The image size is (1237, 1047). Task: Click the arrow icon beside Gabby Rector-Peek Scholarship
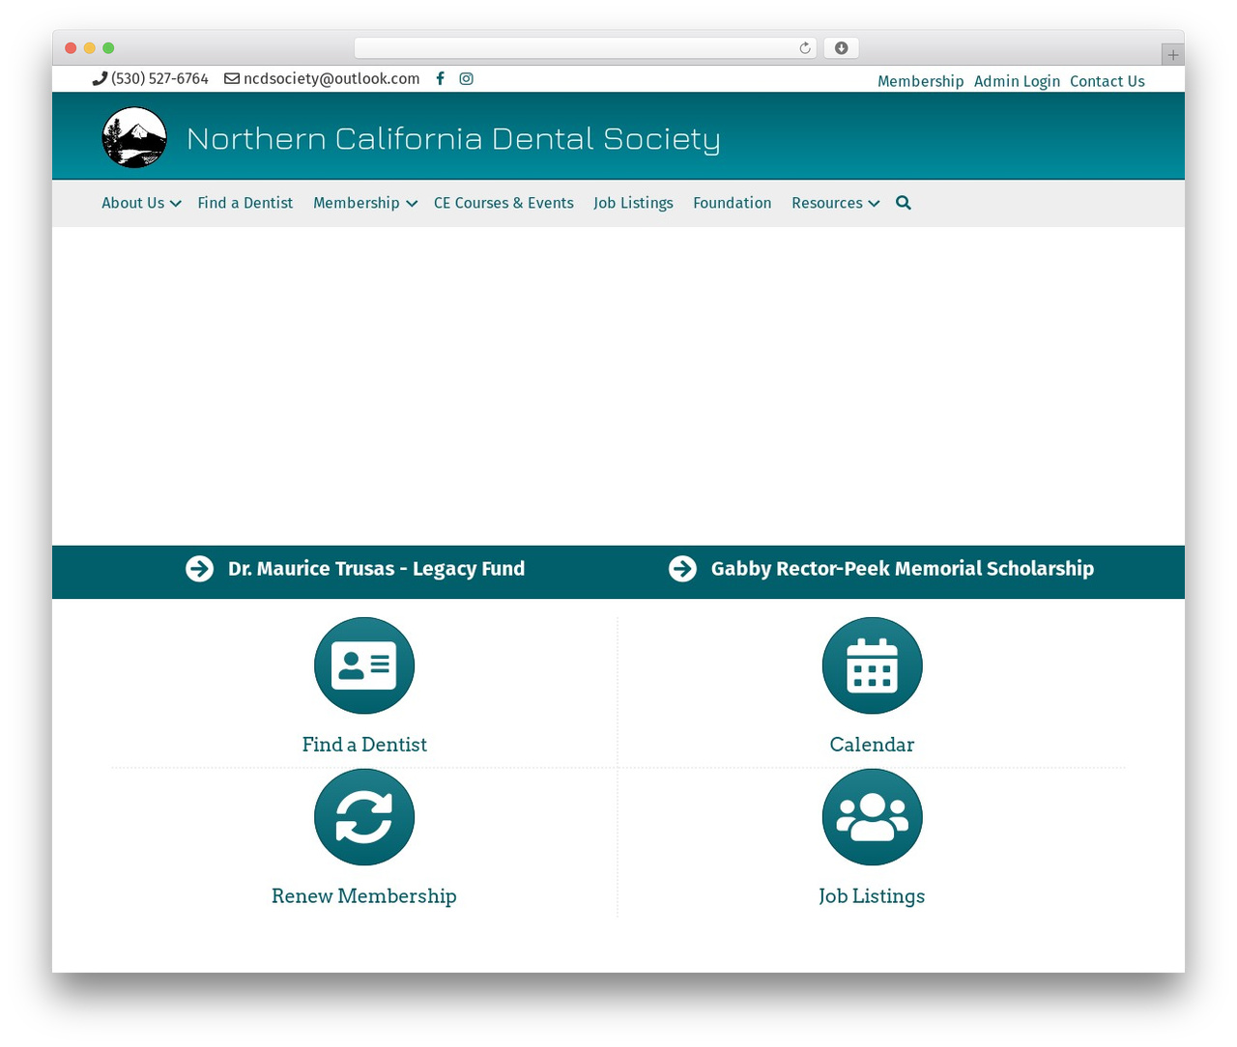[682, 569]
